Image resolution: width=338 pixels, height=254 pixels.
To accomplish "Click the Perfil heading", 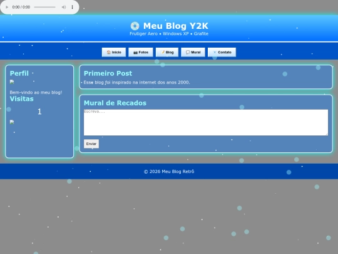I will click(19, 73).
